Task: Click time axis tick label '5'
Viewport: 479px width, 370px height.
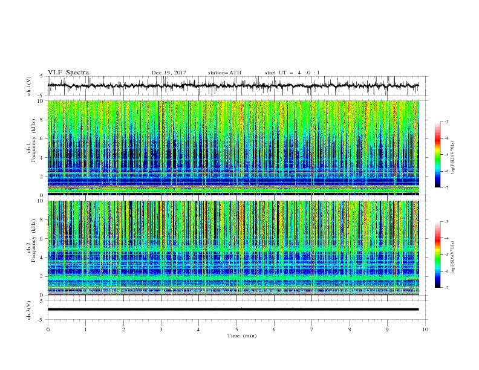Action: tap(236, 329)
